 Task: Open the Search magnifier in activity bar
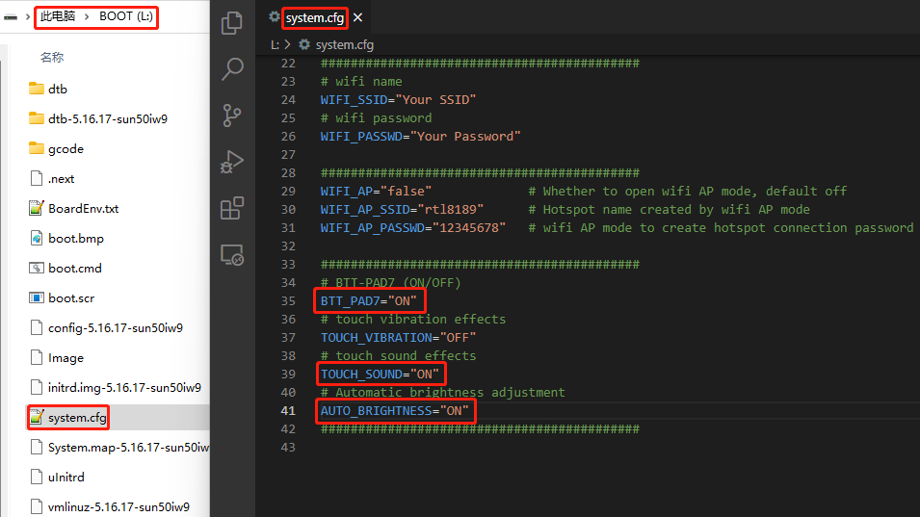232,69
